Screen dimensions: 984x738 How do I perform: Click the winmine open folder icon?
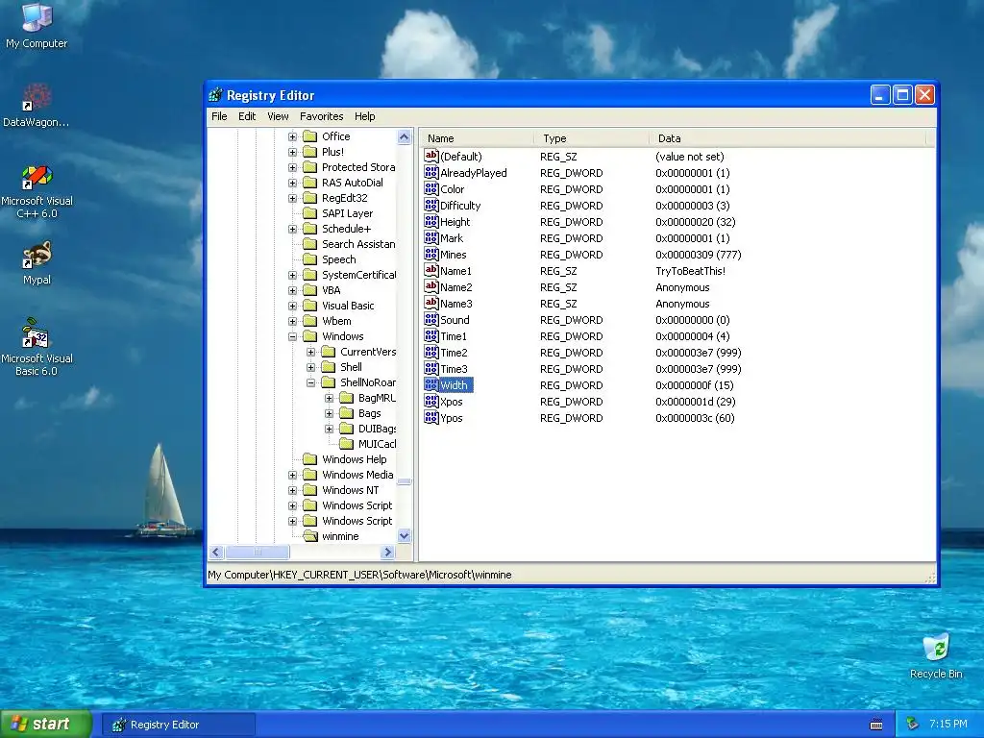click(310, 536)
